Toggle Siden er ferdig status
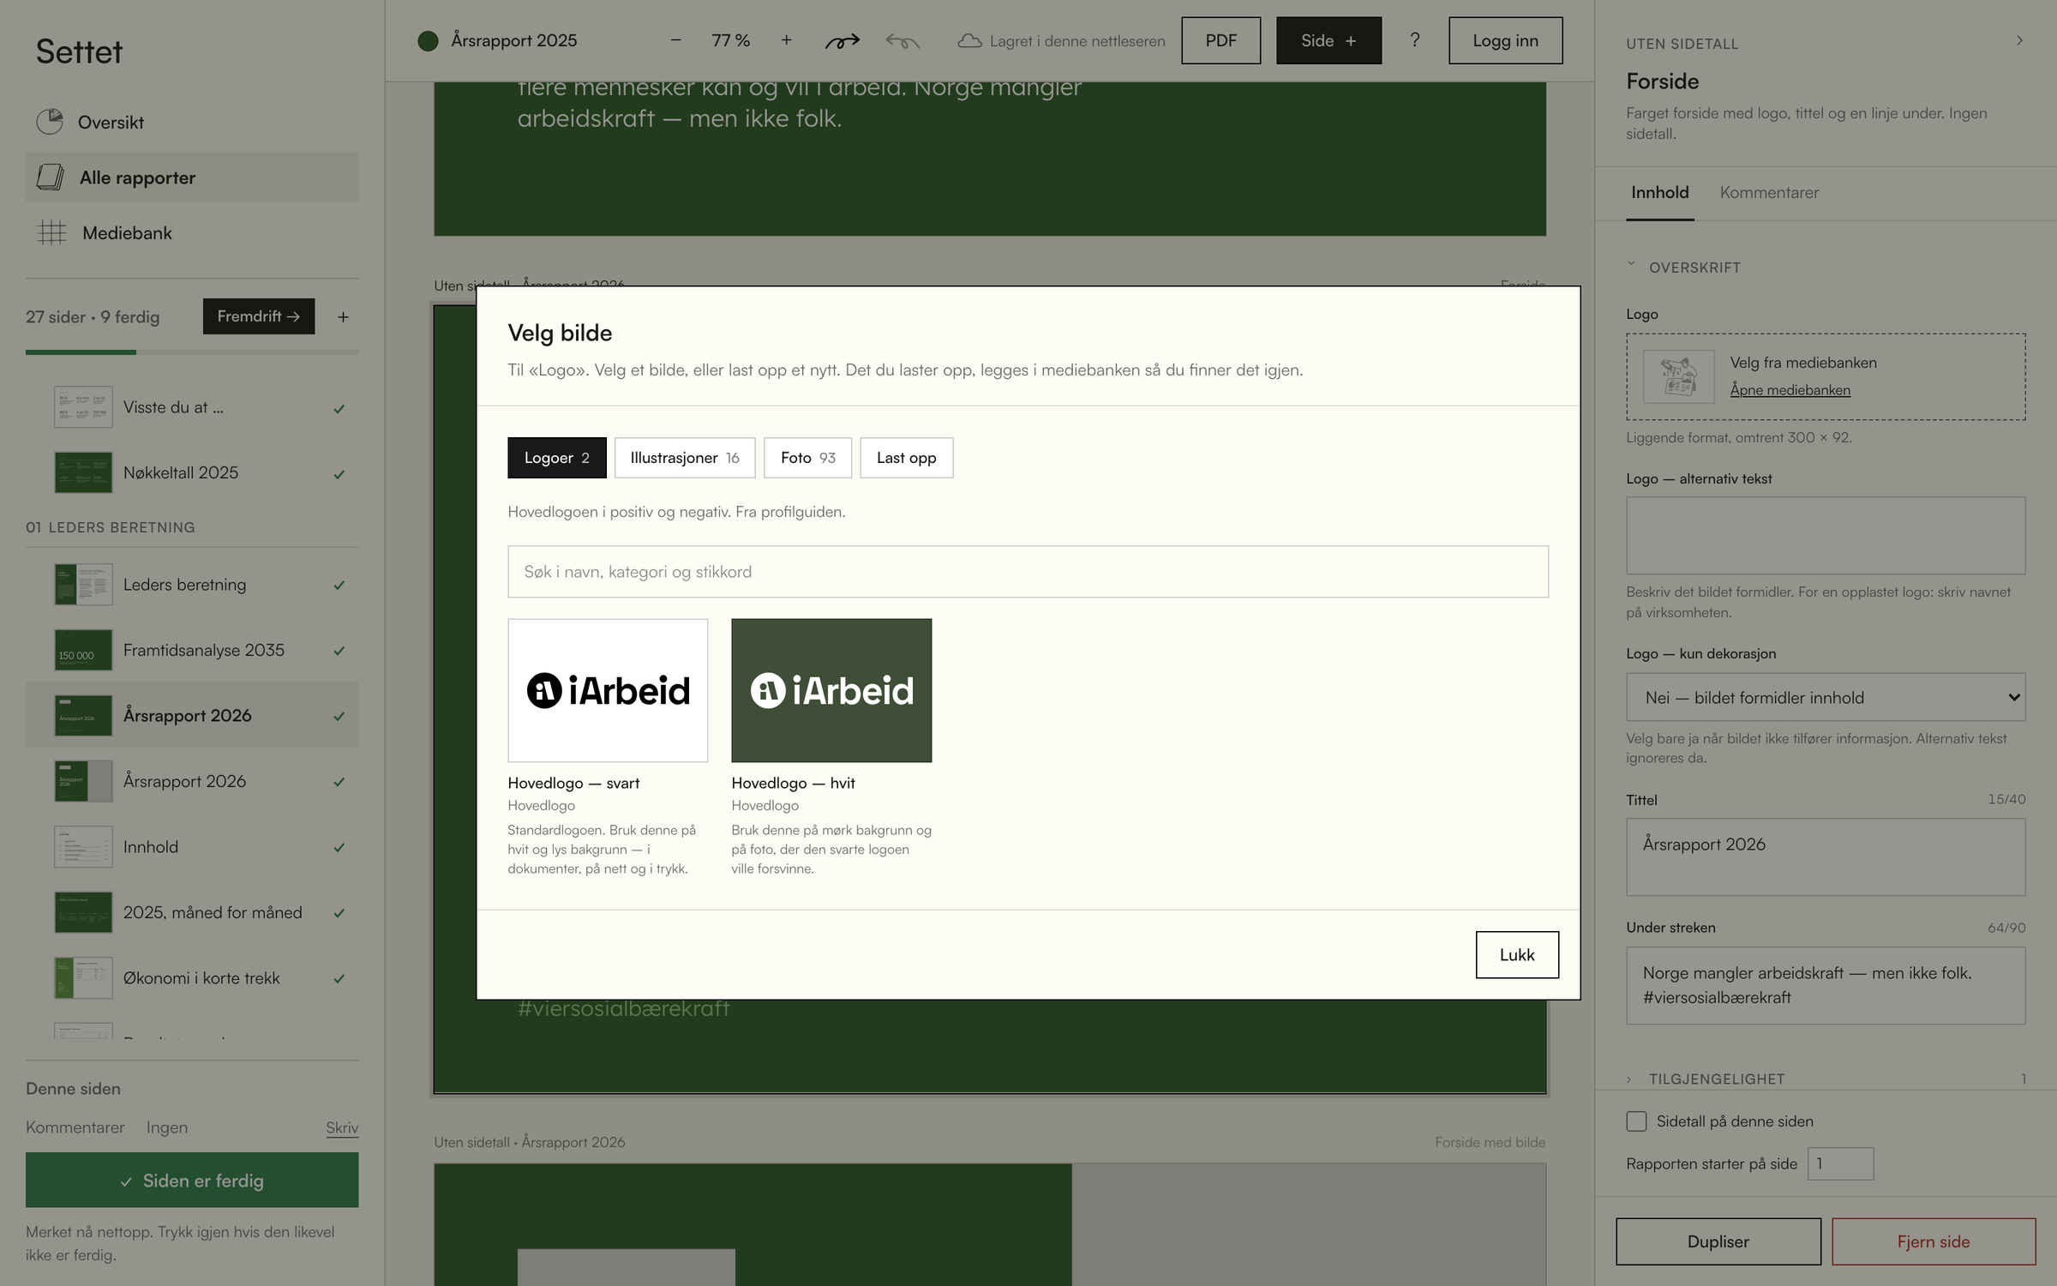 (192, 1181)
